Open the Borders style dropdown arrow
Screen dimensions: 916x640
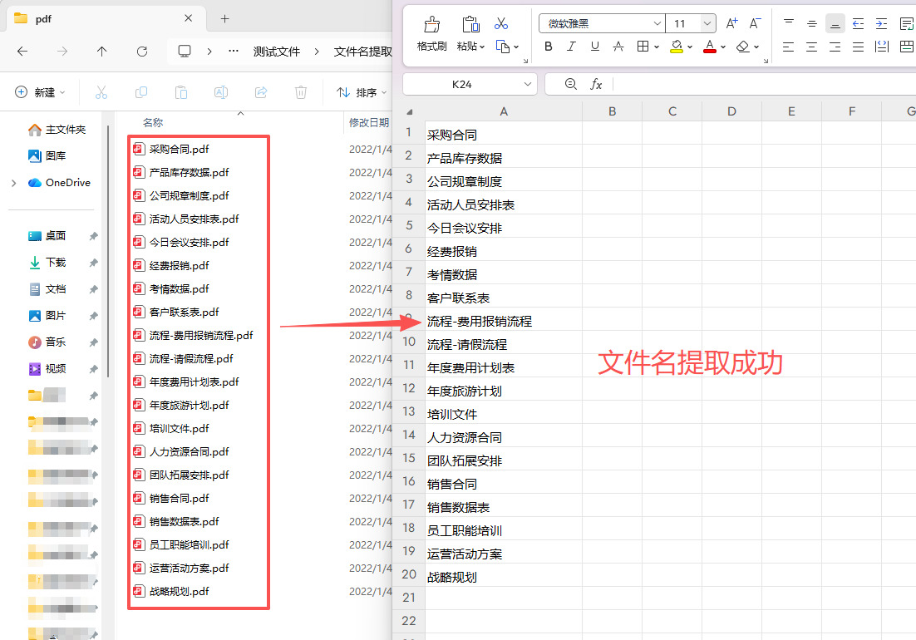657,47
